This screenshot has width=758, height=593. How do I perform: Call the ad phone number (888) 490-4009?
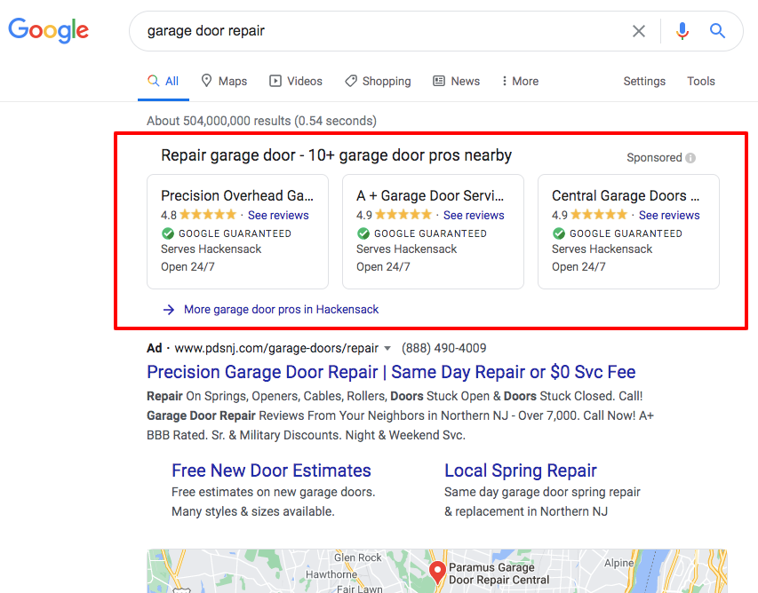pos(443,348)
